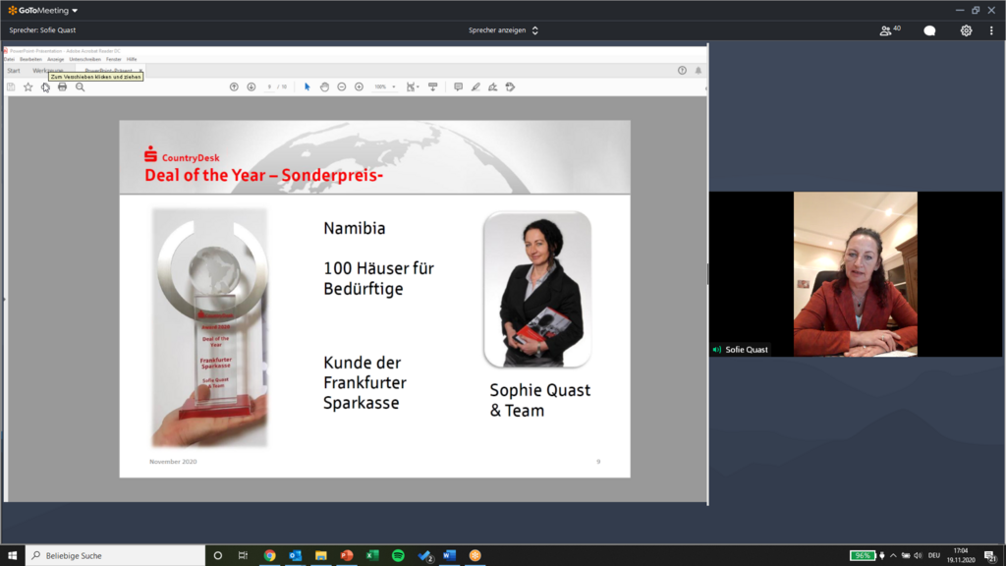Select the hand pan tool
The height and width of the screenshot is (566, 1006).
(324, 86)
